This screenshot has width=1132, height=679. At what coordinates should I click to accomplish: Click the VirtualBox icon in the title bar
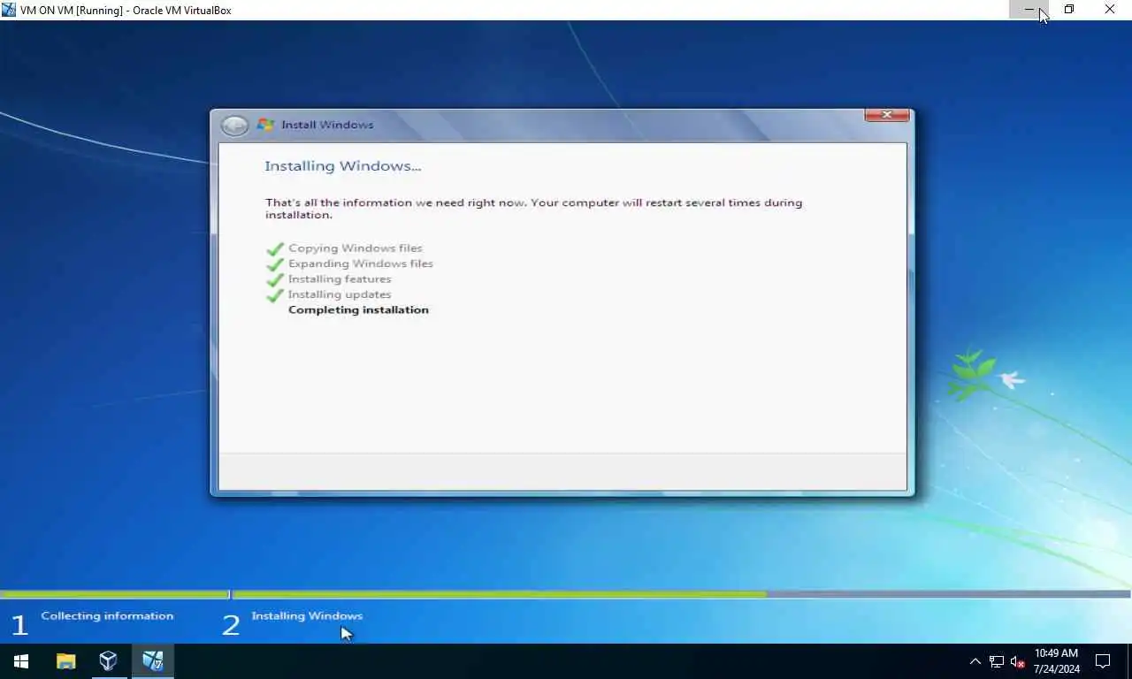point(9,10)
